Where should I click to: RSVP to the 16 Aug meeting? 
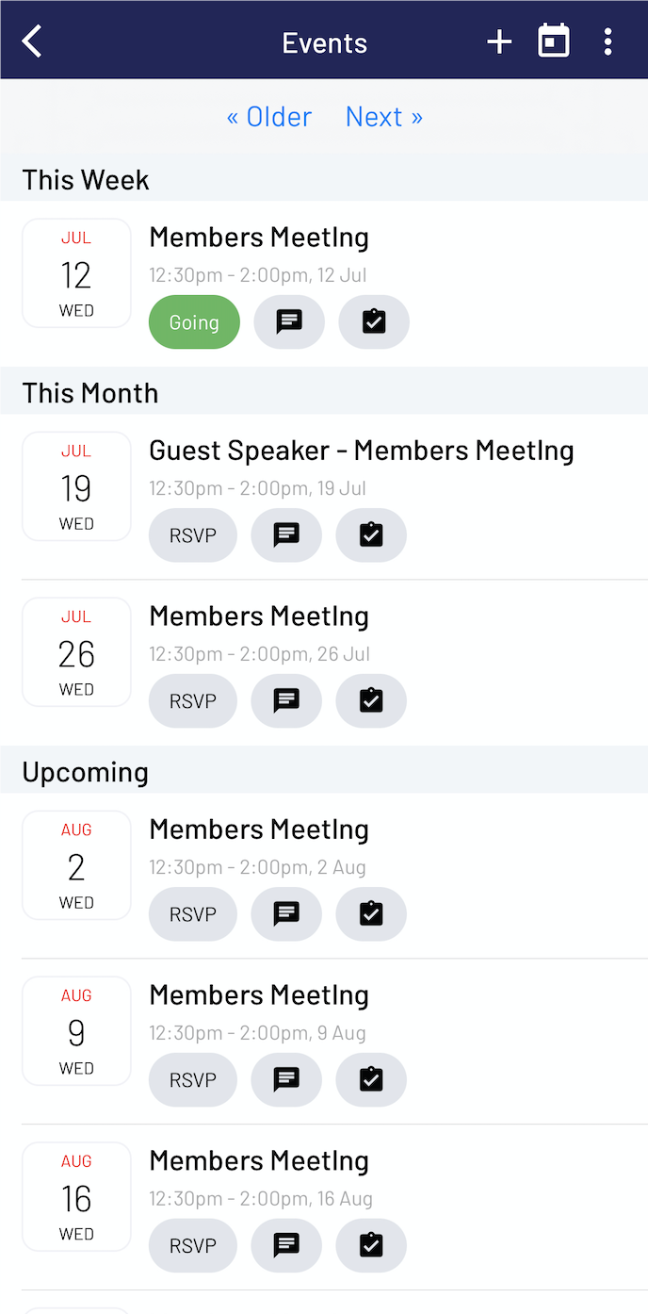(x=193, y=1245)
